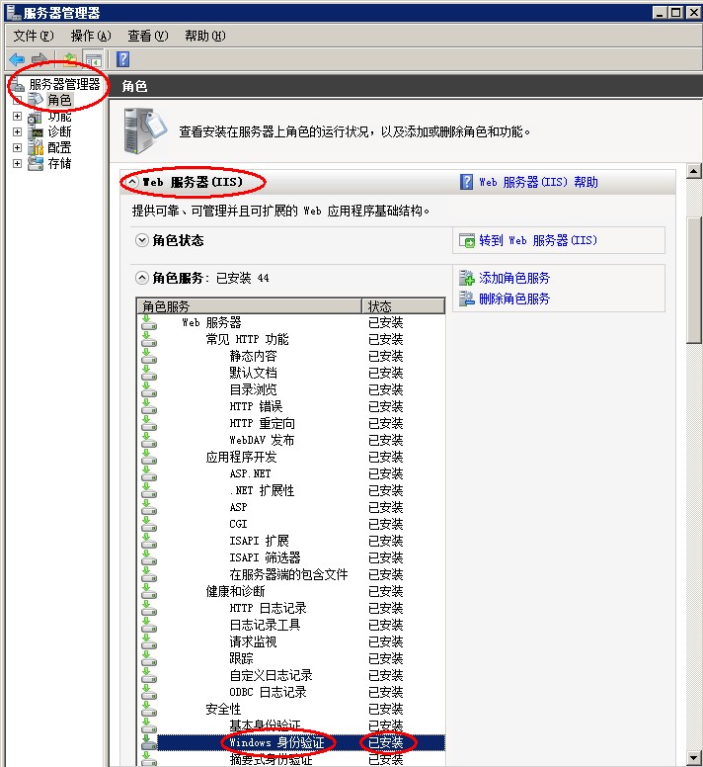Collapse the 角色服务 section chevron
Screen dimensions: 703x767
pyautogui.click(x=141, y=278)
